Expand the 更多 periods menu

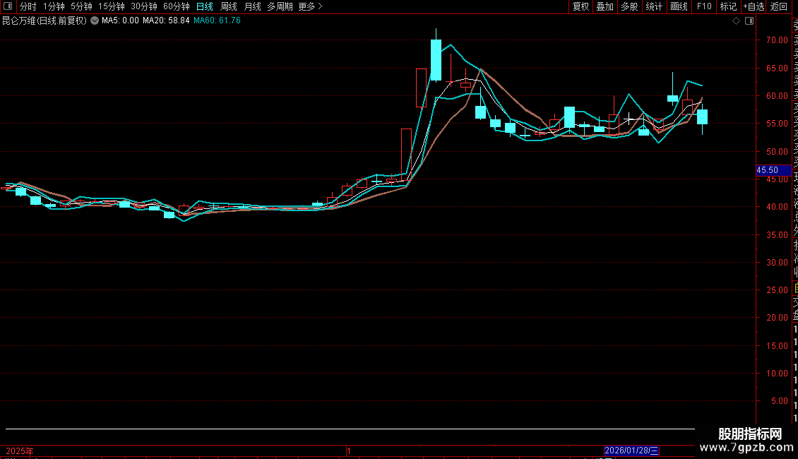[x=311, y=6]
